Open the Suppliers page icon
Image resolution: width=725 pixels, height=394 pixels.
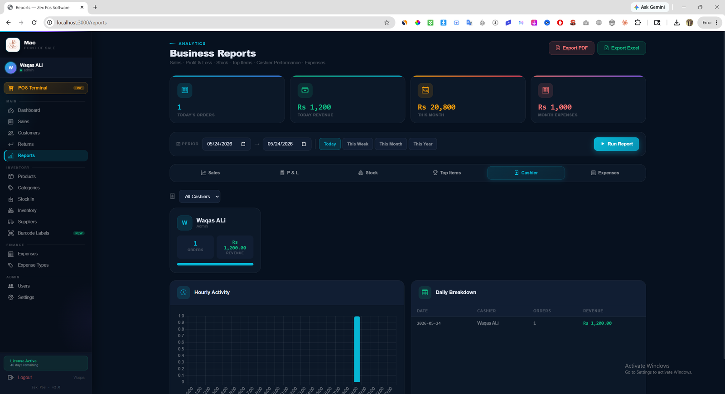(11, 222)
